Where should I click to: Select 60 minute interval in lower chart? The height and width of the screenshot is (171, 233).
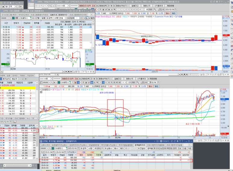pos(119,82)
